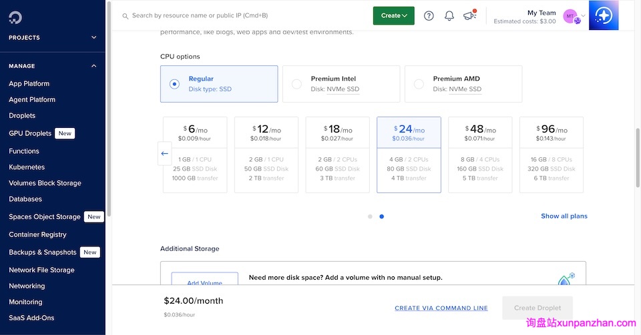Choose the $48/mo droplet plan card

point(479,155)
